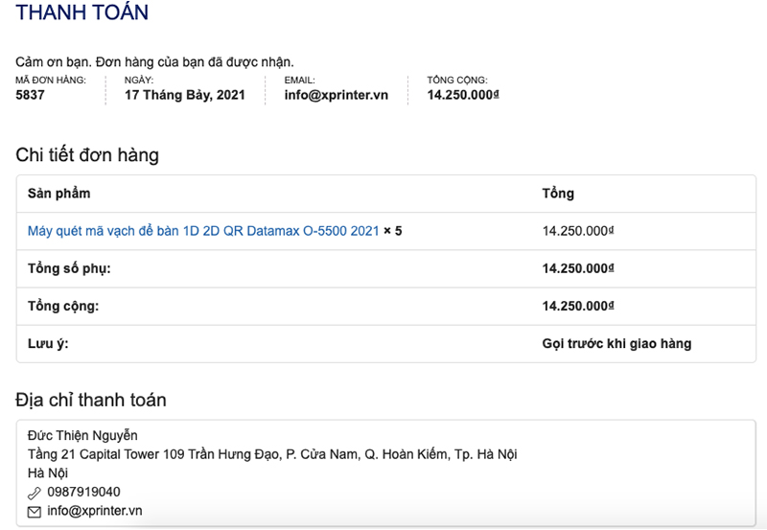Open the Datamax O-5500 barcode scanner product link
The height and width of the screenshot is (530, 767).
pos(203,231)
